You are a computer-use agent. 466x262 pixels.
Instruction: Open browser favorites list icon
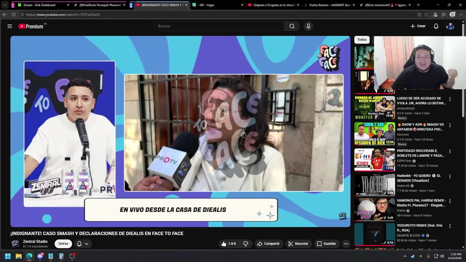(443, 15)
